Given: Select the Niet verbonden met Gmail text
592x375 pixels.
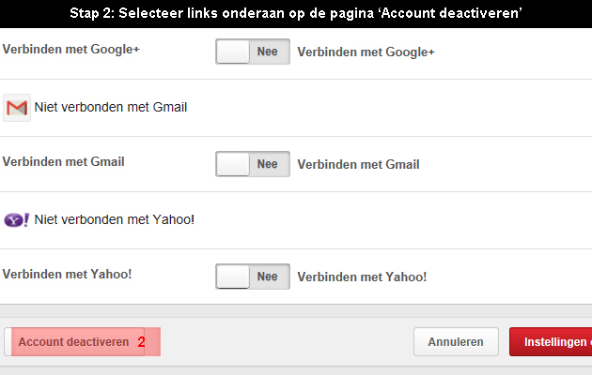Looking at the screenshot, I should [x=111, y=107].
